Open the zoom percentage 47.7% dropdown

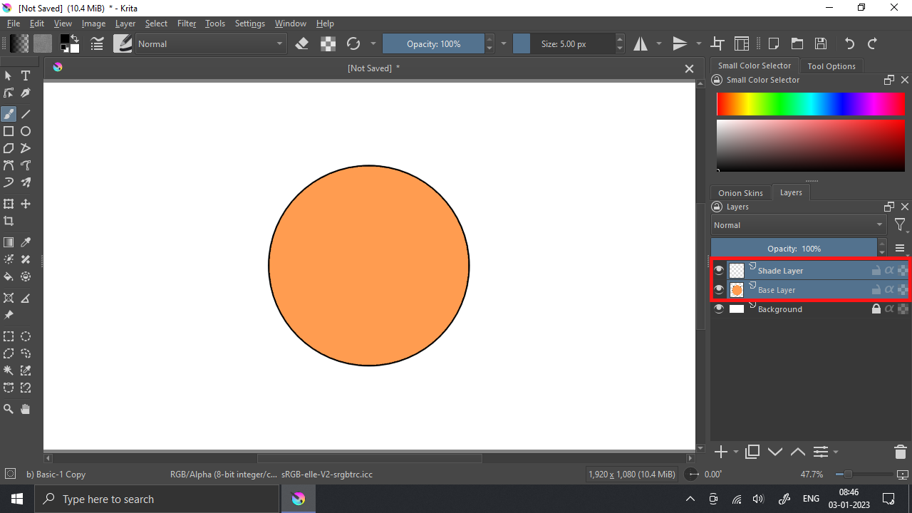coord(812,474)
